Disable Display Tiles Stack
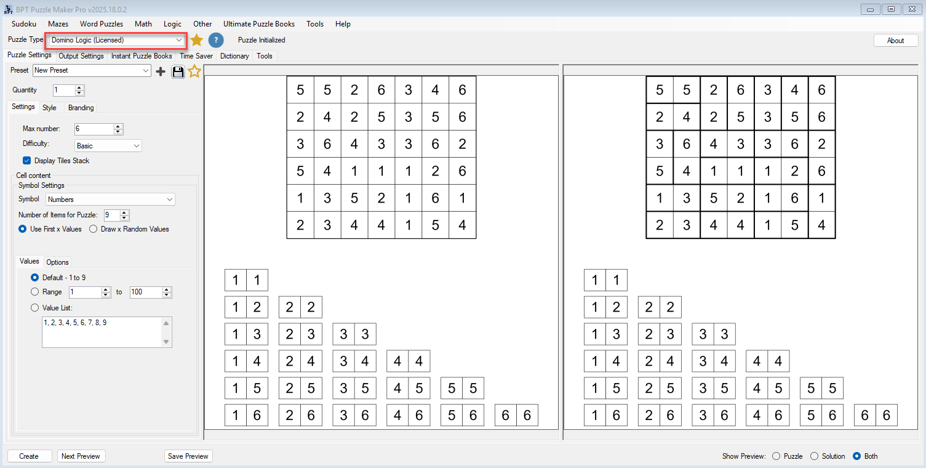This screenshot has height=468, width=926. [26, 160]
